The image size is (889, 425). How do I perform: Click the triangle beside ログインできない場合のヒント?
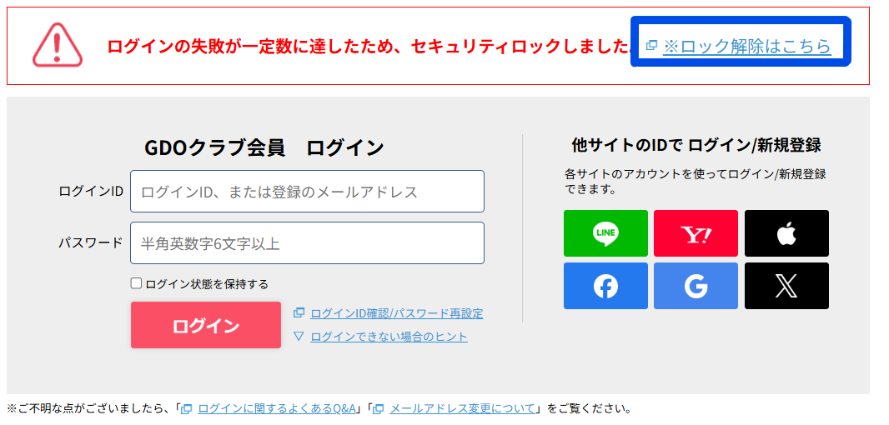[x=299, y=337]
